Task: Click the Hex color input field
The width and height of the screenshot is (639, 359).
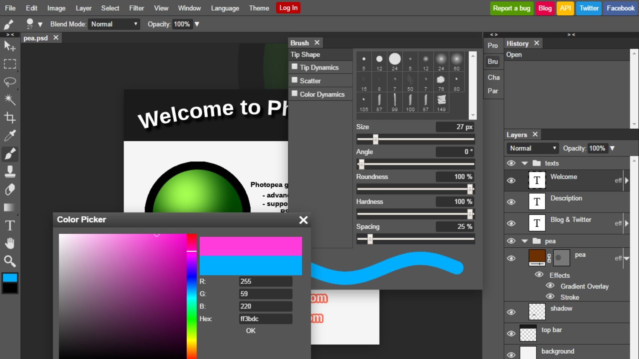Action: tap(265, 319)
